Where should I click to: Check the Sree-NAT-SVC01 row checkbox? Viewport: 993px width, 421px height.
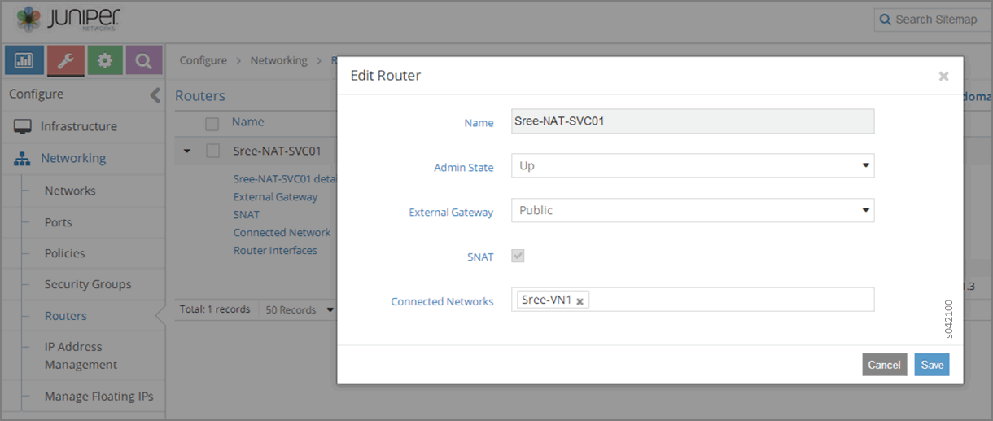pos(212,151)
